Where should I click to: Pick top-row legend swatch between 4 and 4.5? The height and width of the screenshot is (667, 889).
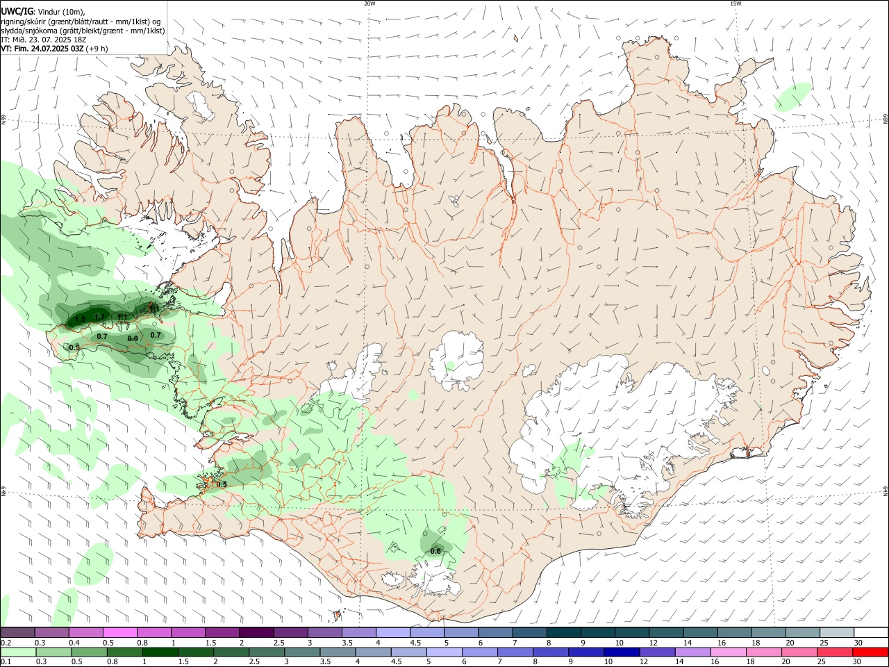392,633
